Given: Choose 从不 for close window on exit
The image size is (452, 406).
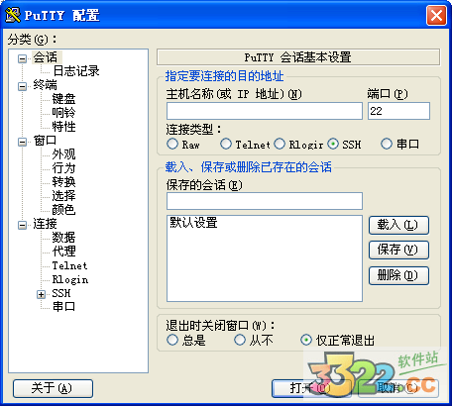Looking at the screenshot, I should pyautogui.click(x=240, y=340).
